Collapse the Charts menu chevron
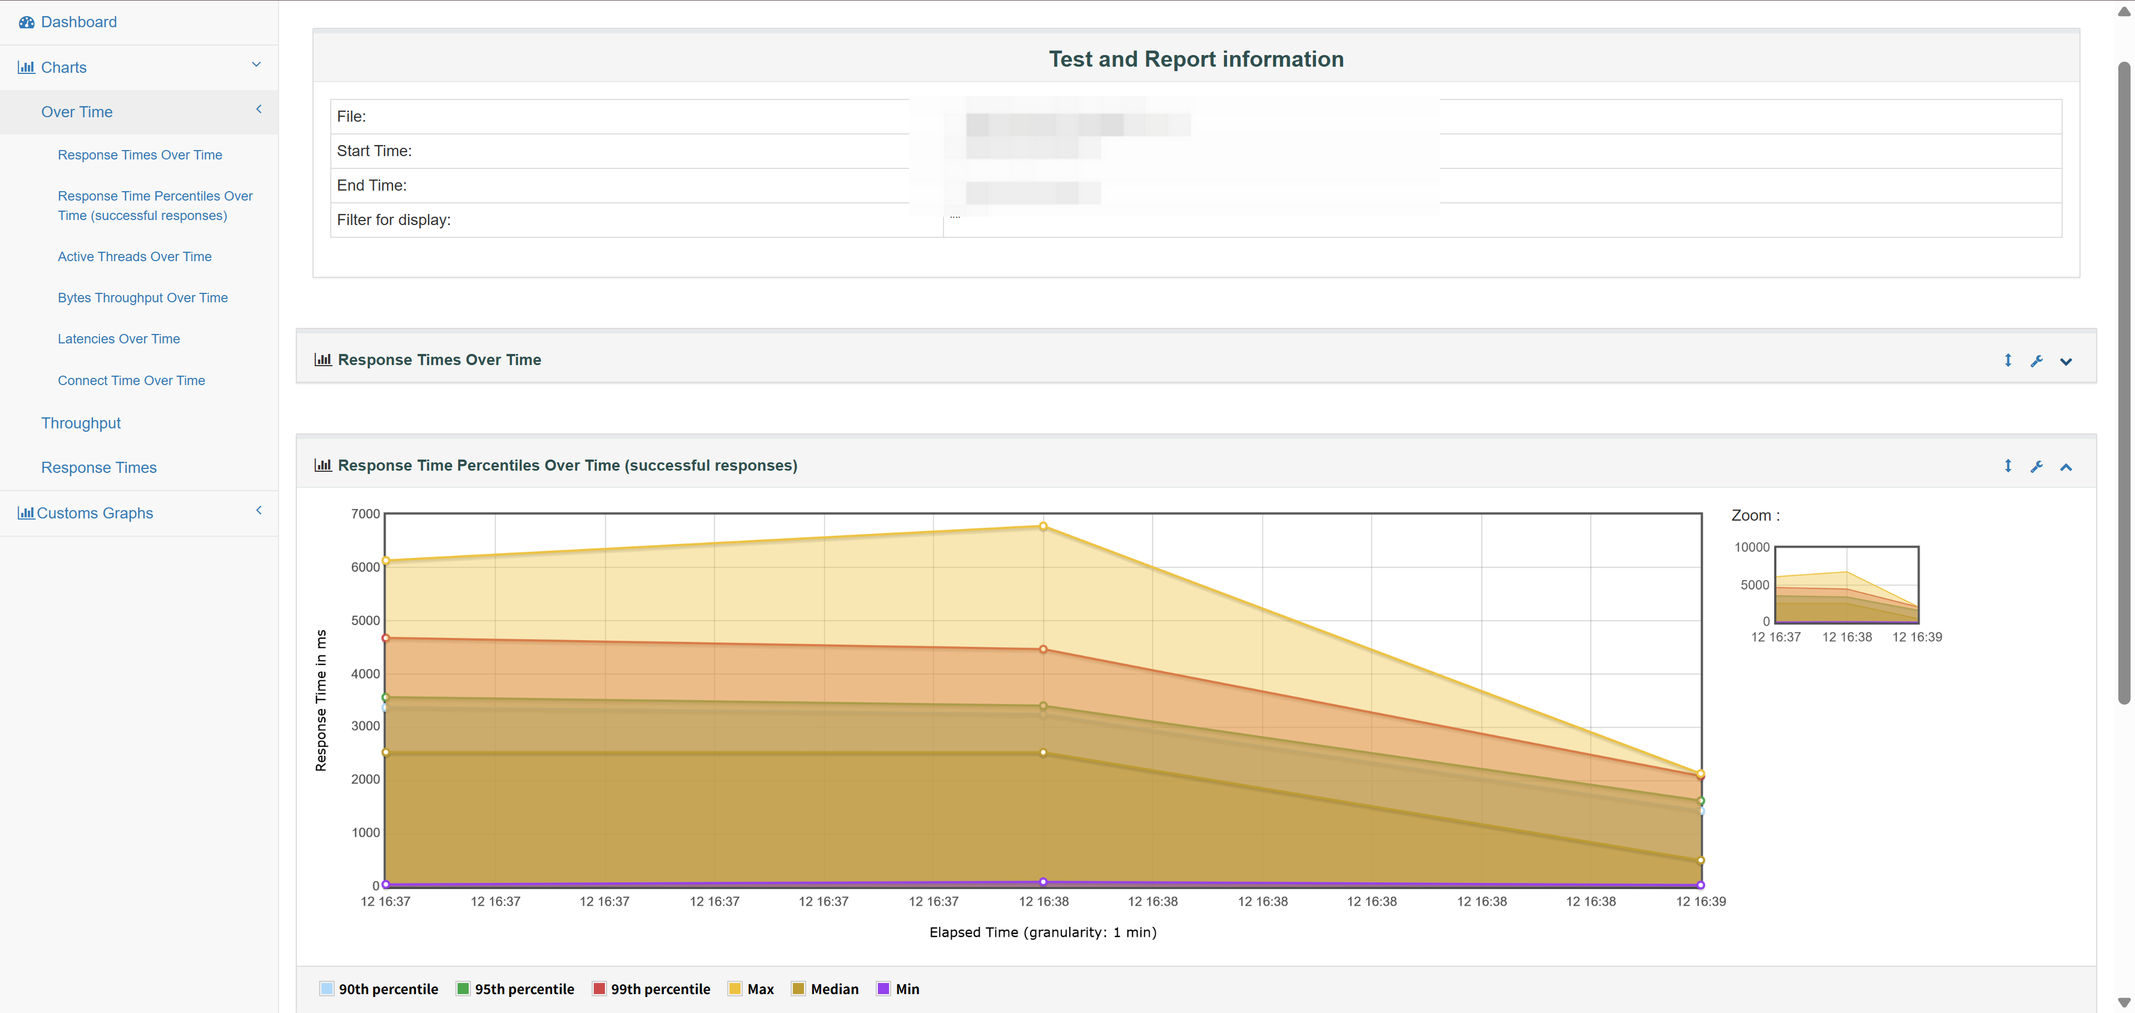This screenshot has width=2135, height=1013. [x=256, y=64]
